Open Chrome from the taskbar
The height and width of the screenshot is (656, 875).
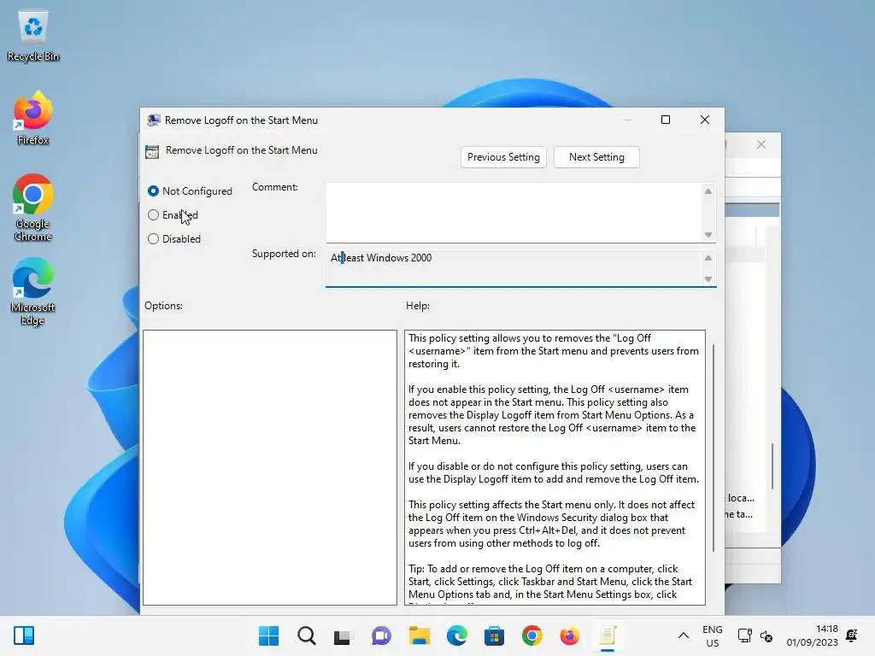531,635
